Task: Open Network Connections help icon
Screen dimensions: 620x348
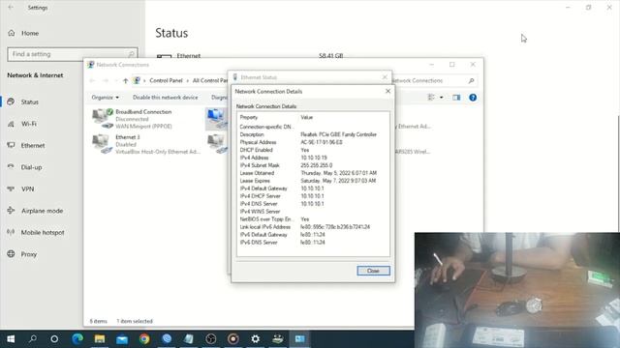Action: tap(473, 98)
